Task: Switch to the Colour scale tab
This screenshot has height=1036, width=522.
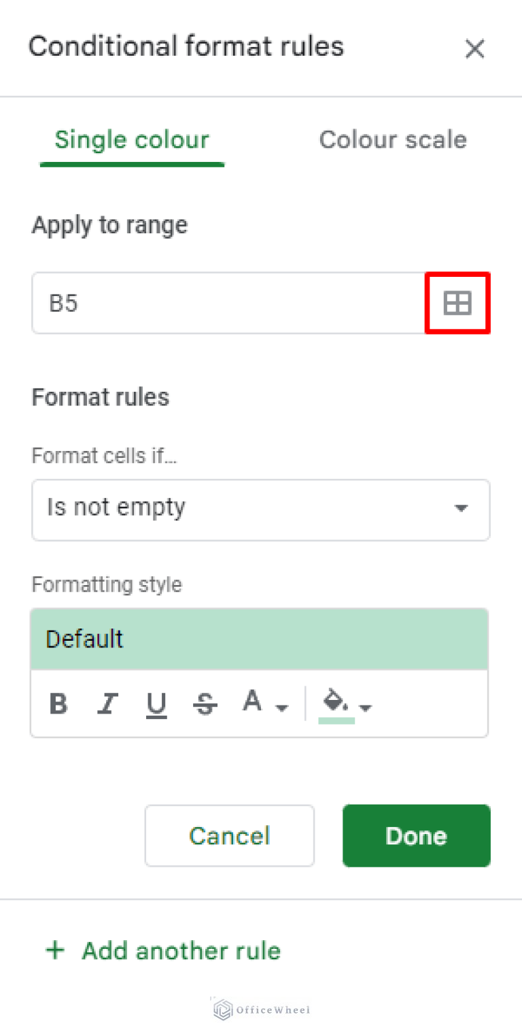Action: tap(393, 139)
